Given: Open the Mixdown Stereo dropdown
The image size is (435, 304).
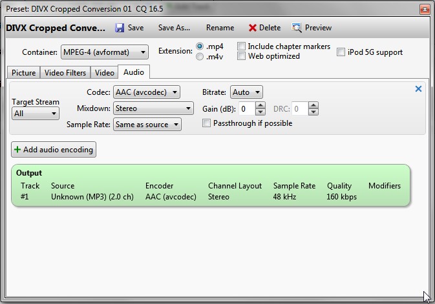Looking at the screenshot, I should pos(153,108).
